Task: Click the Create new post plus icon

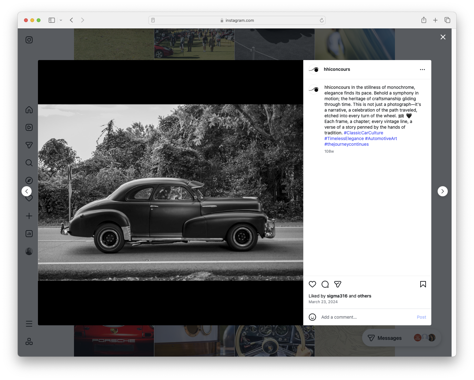Action: coord(29,216)
